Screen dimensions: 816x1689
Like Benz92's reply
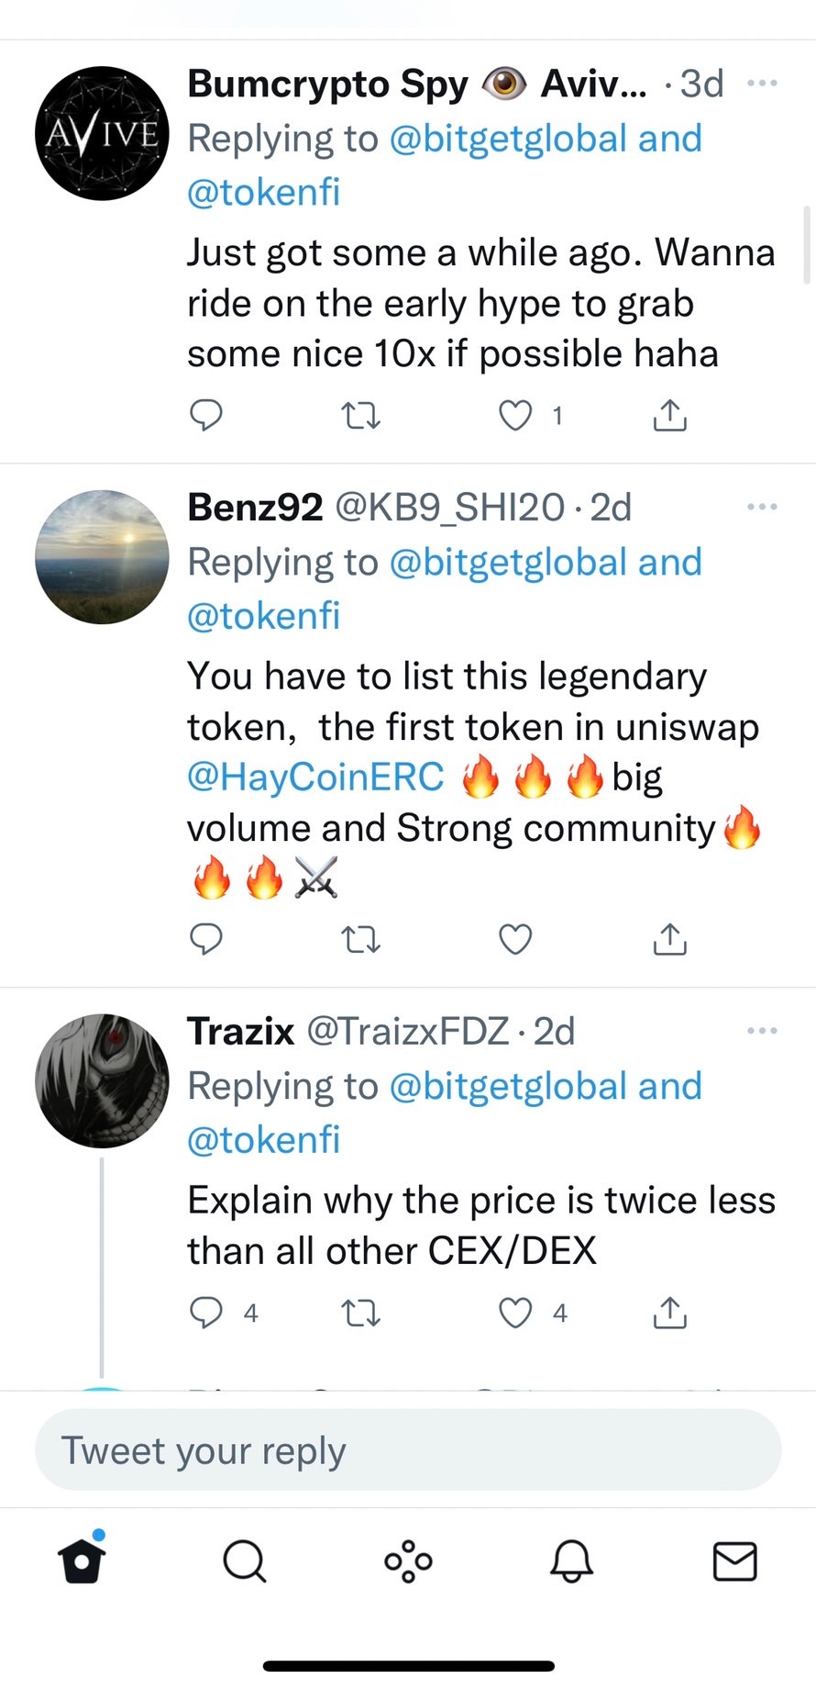coord(515,939)
